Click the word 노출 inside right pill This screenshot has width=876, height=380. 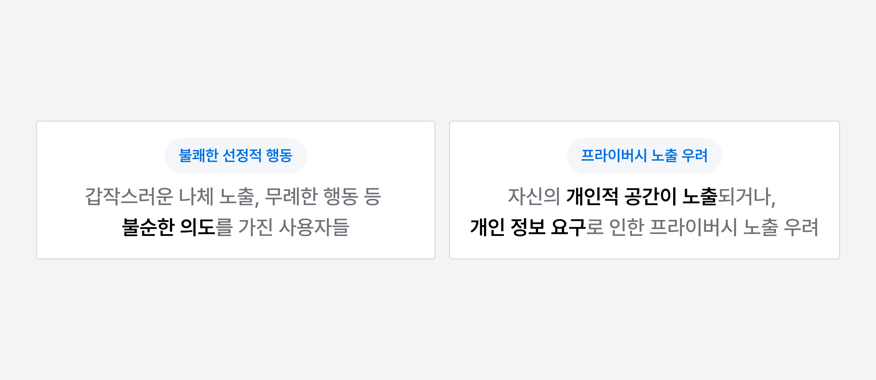coord(664,155)
